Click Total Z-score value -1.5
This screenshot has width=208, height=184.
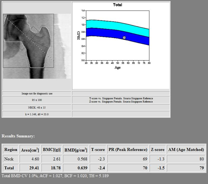[x=161, y=168]
